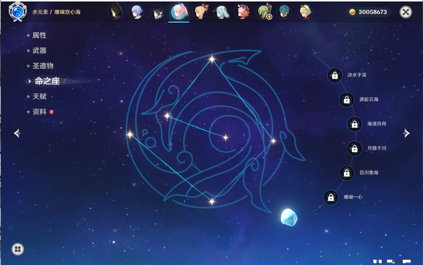The width and height of the screenshot is (423, 265).
Task: Select the cream-haired goggles character avatar
Action: 305,12
